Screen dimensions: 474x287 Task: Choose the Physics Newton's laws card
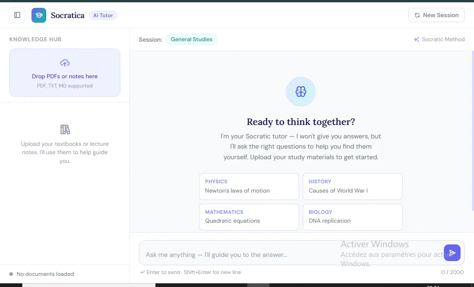point(249,186)
